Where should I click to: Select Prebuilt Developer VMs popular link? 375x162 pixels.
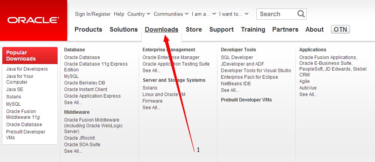[x=25, y=135]
